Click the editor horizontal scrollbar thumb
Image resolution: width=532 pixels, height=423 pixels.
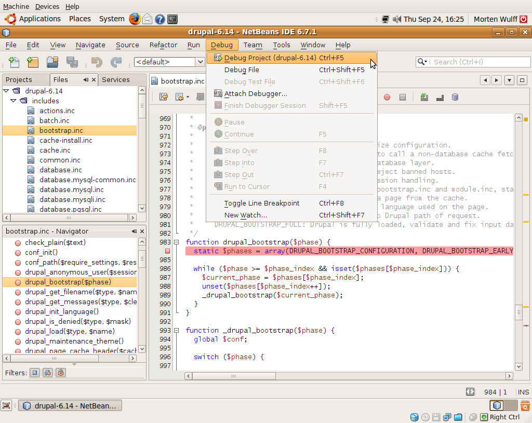tap(234, 376)
